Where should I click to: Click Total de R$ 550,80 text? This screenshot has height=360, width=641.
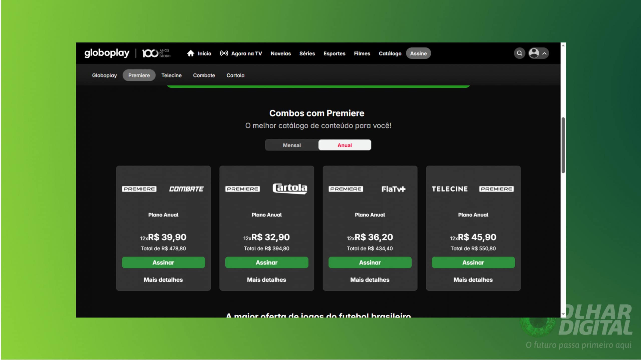tap(473, 248)
